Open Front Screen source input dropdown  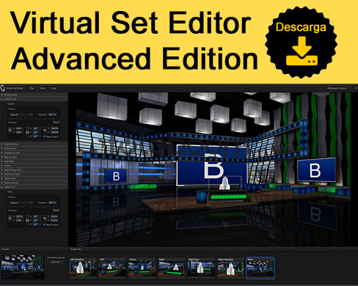coord(21,114)
